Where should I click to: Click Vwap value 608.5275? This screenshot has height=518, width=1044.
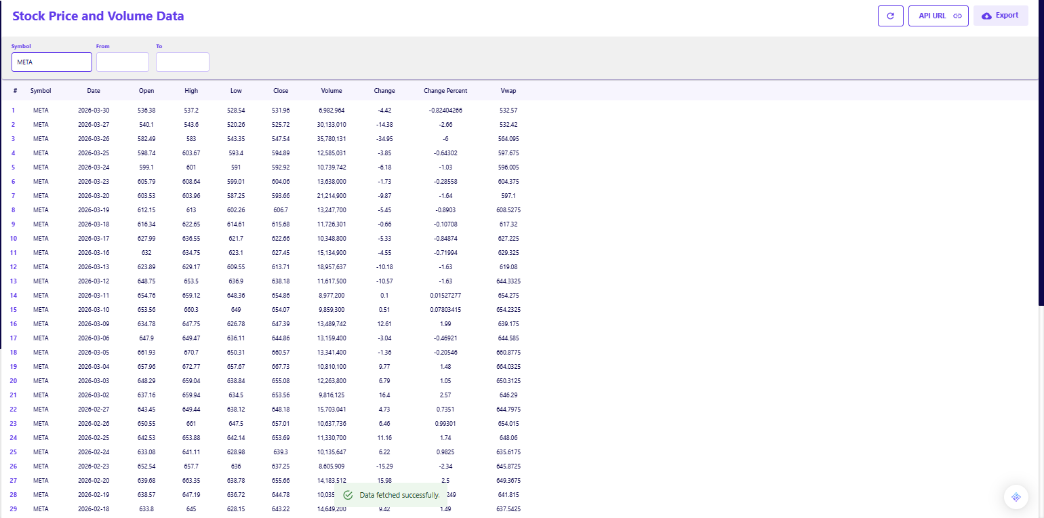(x=508, y=210)
